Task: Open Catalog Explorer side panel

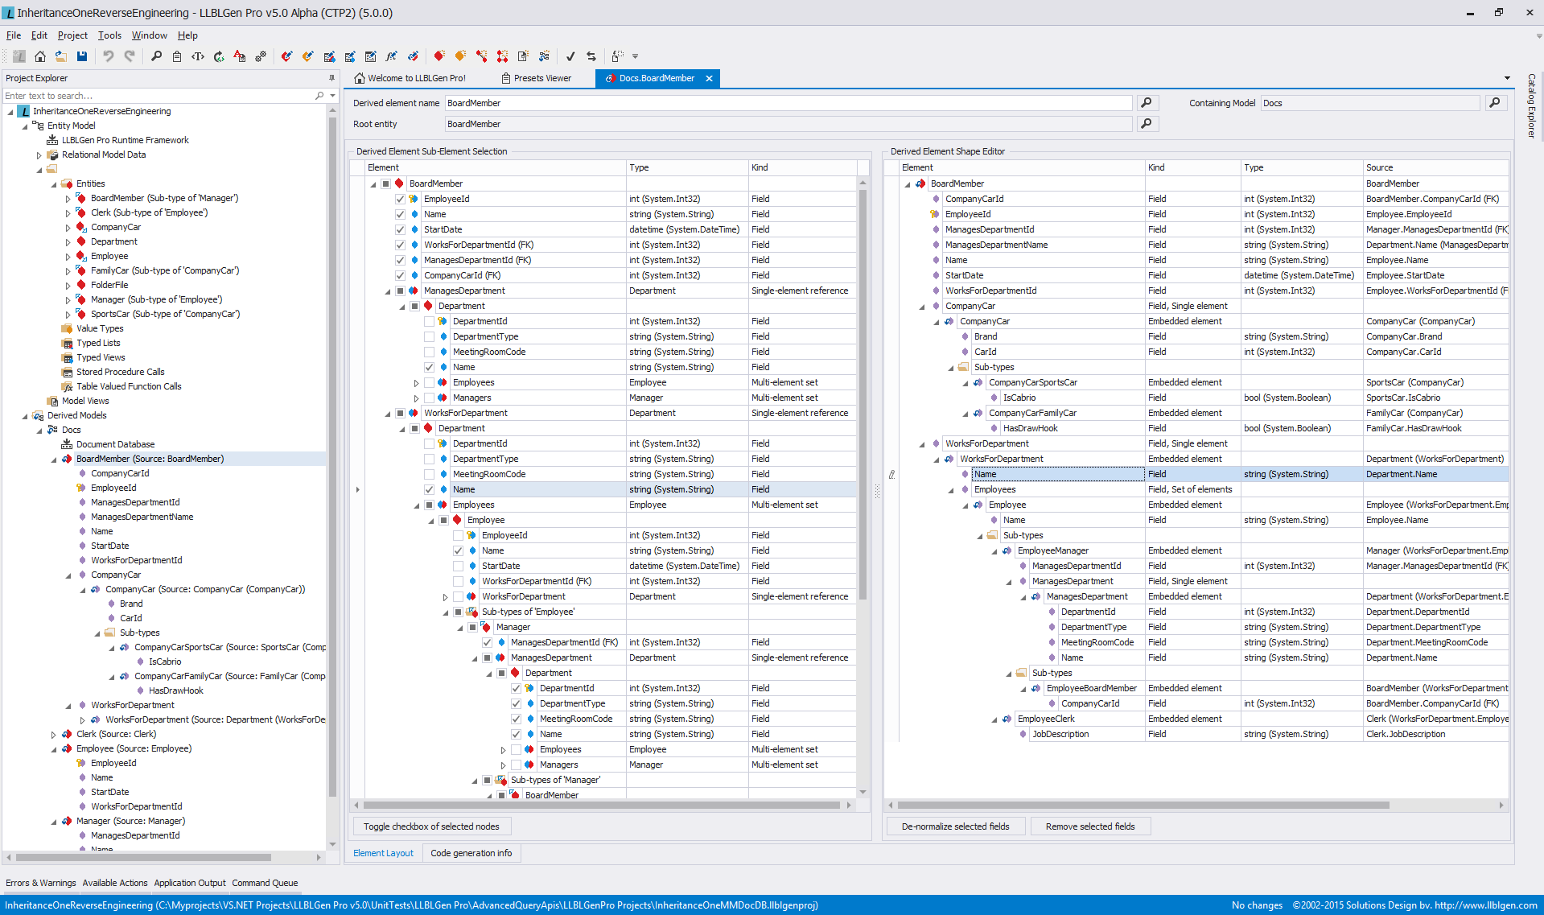Action: click(x=1531, y=106)
